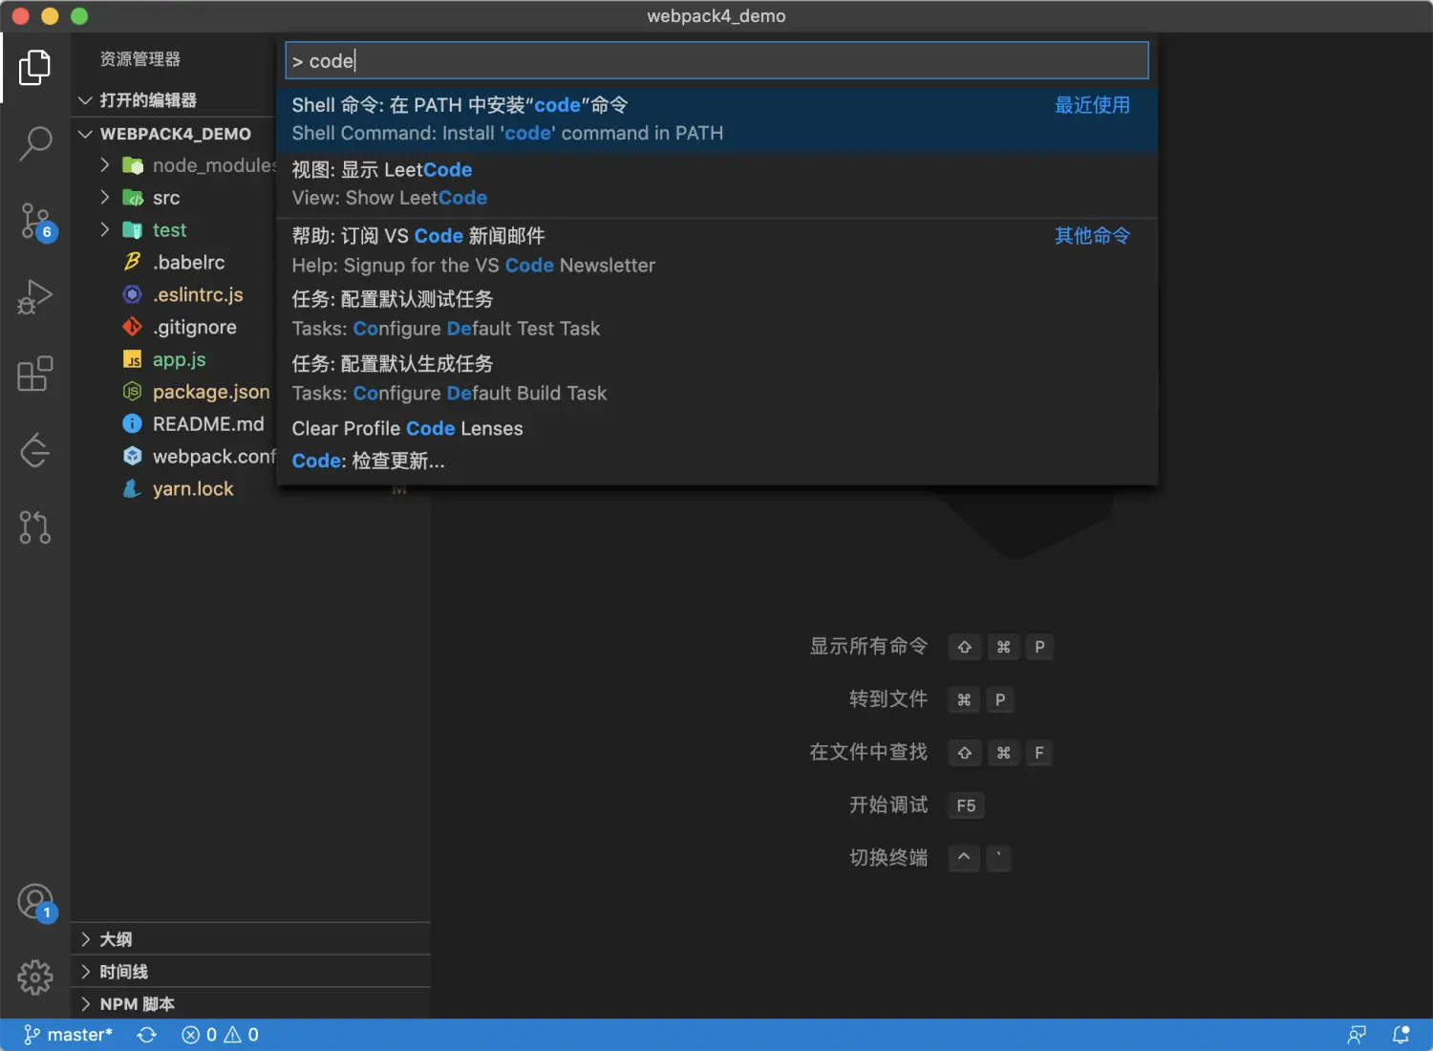
Task: Click the README.md info icon
Action: (133, 423)
